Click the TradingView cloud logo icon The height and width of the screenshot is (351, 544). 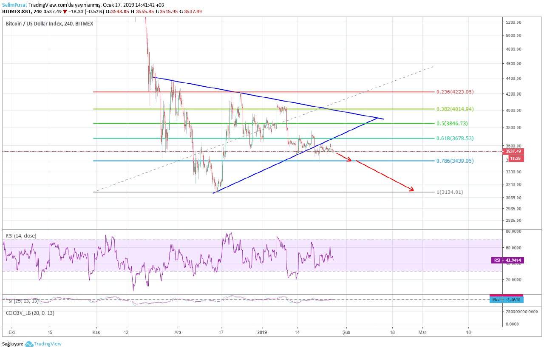[x=29, y=344]
